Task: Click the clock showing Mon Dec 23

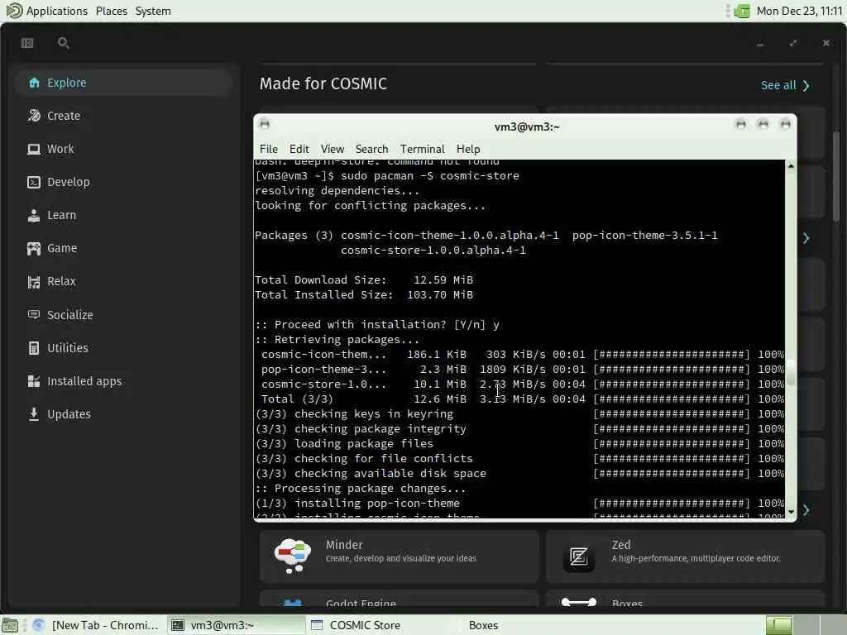Action: 799,11
